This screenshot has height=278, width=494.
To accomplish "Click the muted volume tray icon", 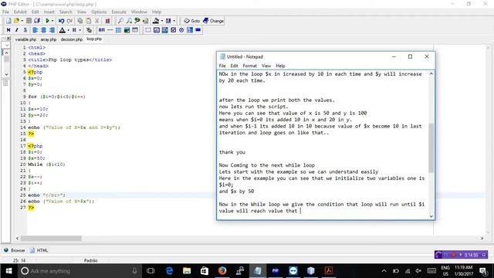I will (x=418, y=271).
